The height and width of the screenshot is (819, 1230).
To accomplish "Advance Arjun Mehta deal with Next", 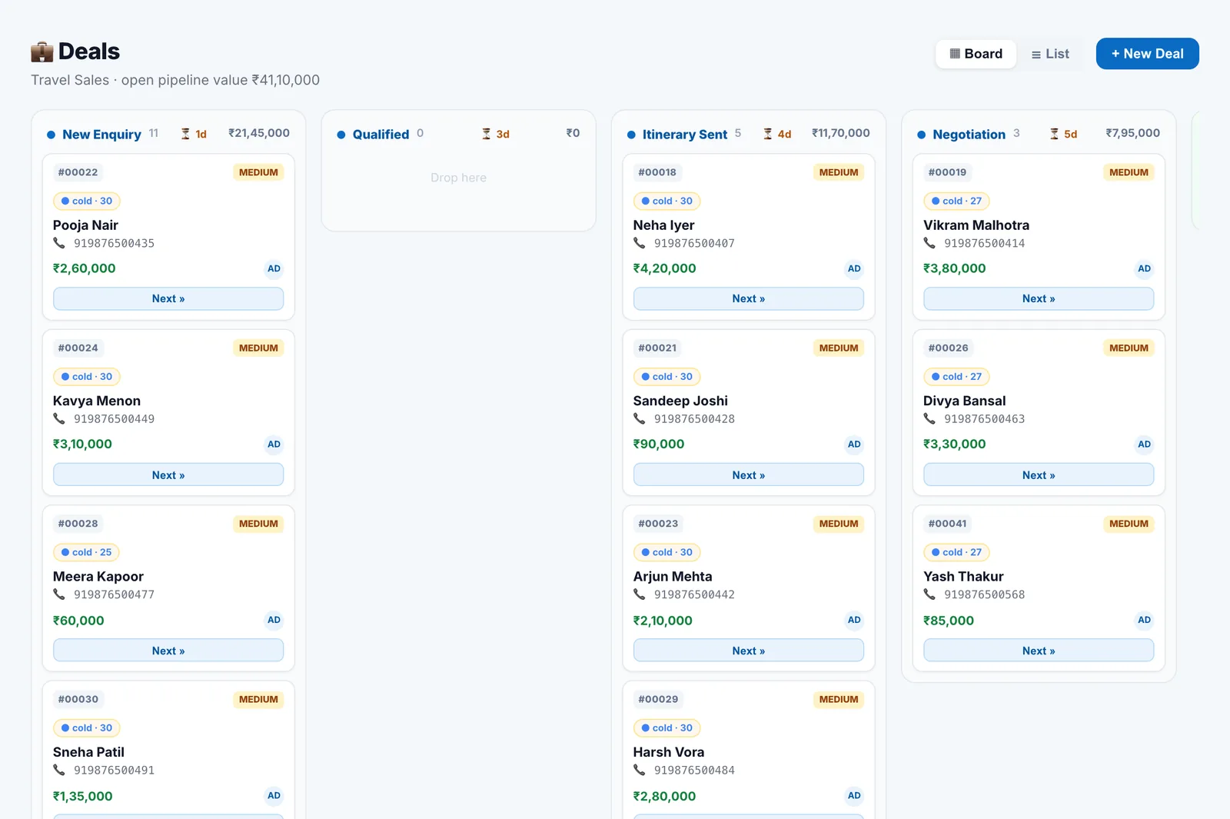I will (x=749, y=651).
